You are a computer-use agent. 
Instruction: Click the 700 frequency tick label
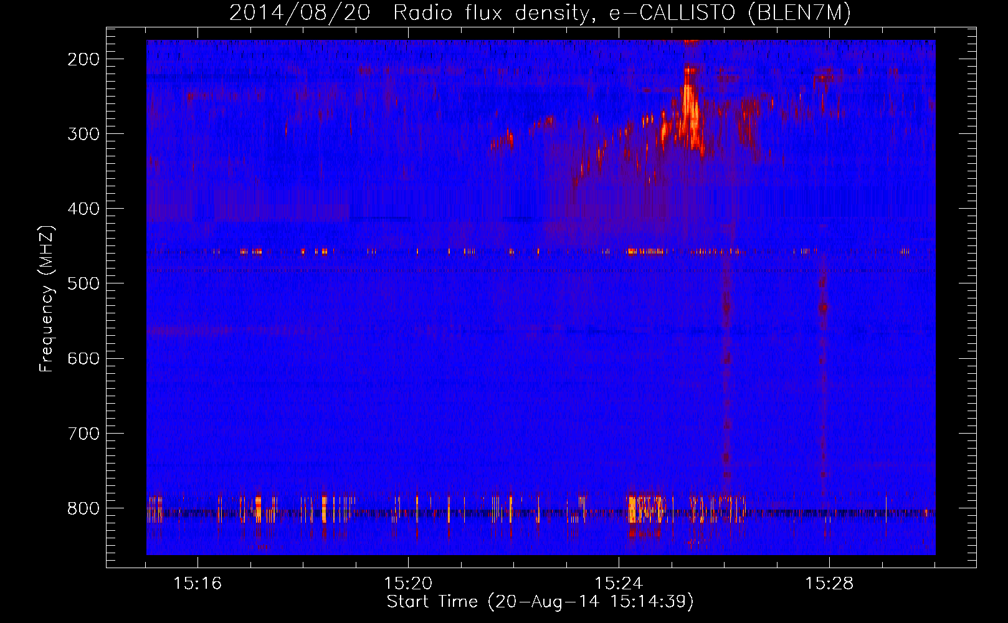pyautogui.click(x=83, y=433)
